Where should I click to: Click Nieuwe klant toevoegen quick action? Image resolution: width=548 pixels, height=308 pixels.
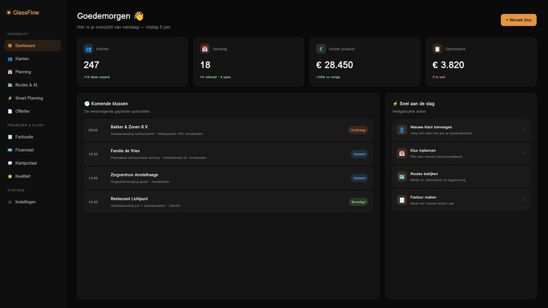tap(461, 130)
